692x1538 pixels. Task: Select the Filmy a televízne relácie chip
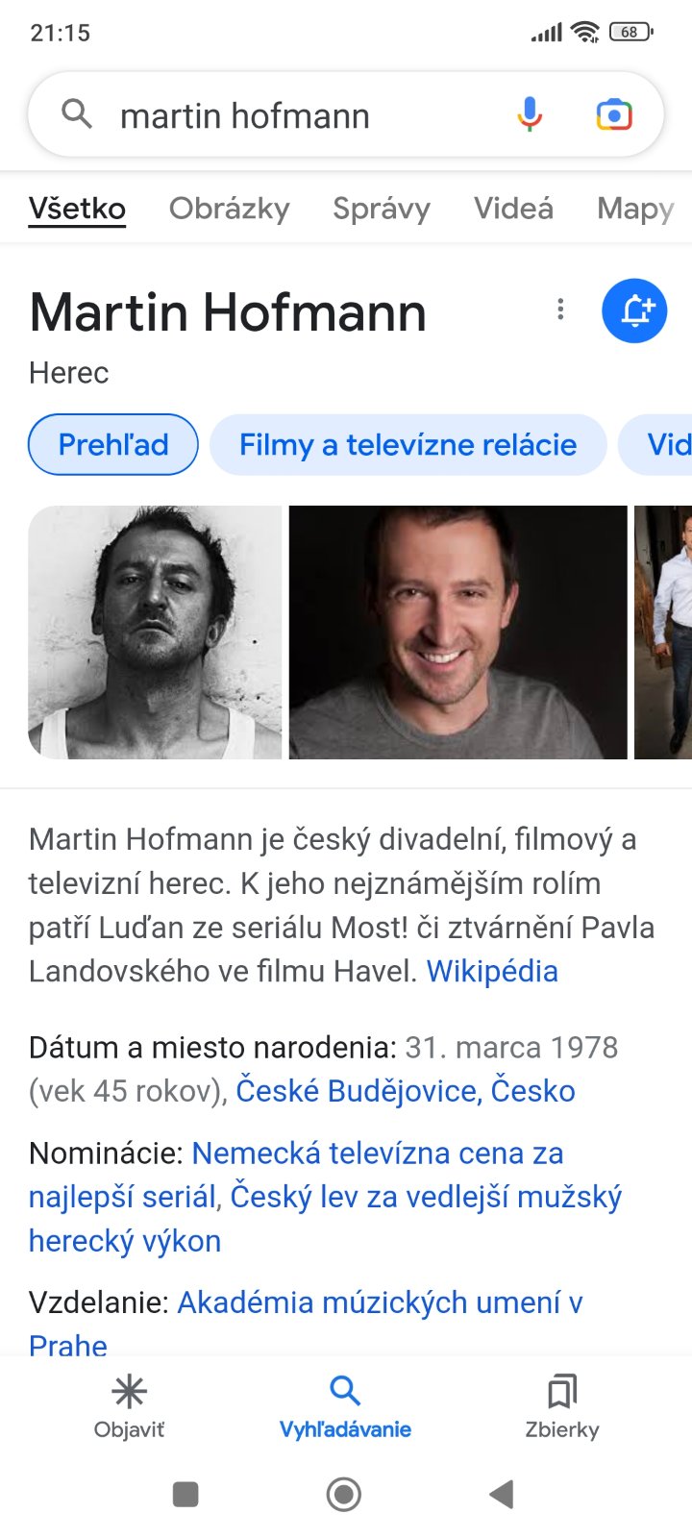pos(408,445)
